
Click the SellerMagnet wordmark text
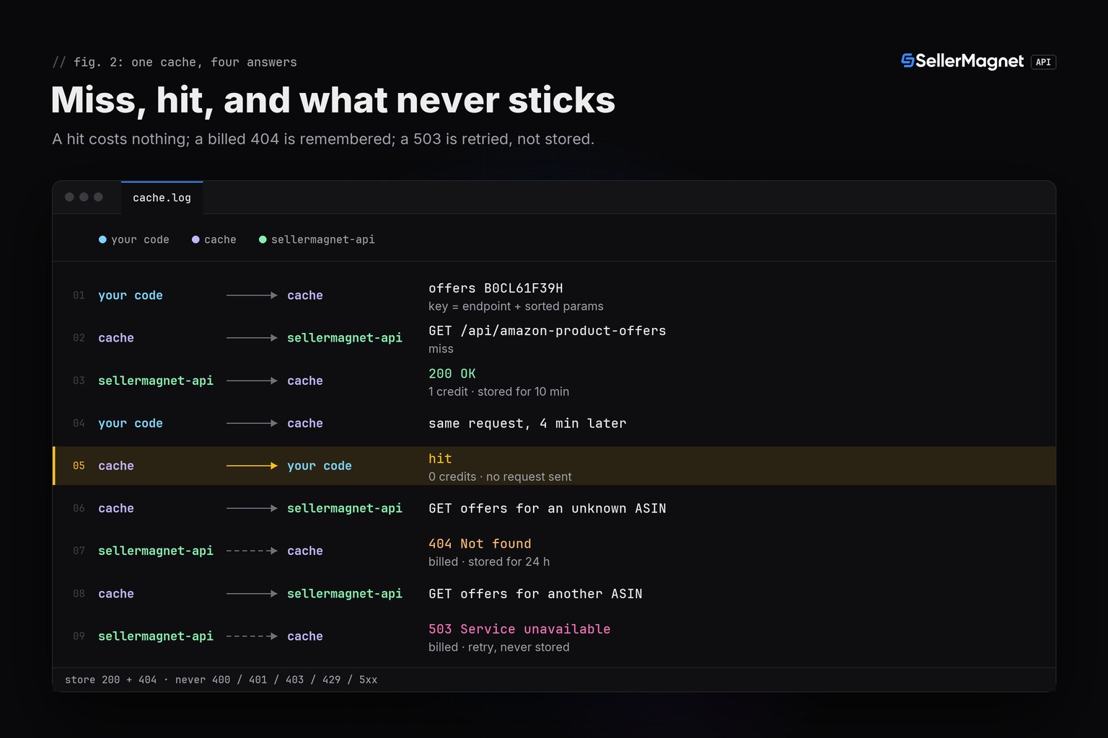(969, 61)
